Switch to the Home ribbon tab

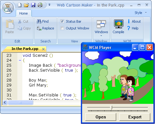[x=24, y=13]
